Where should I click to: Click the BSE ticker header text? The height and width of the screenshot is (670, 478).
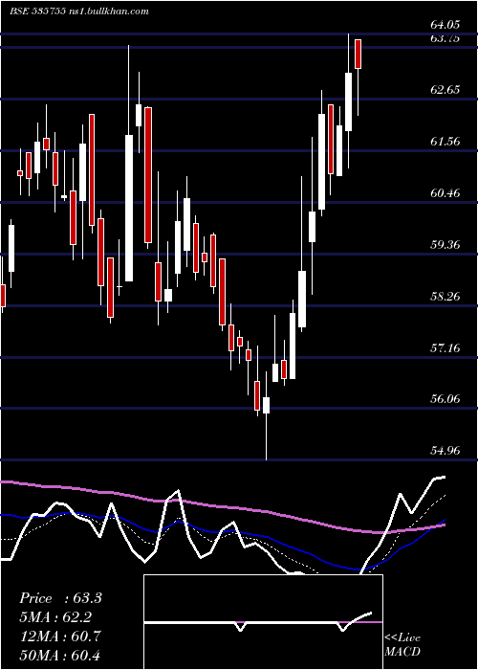coord(79,11)
